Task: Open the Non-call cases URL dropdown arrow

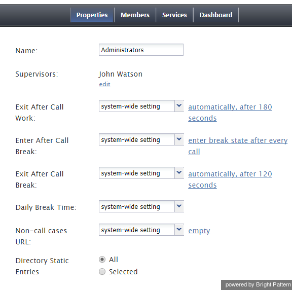Action: [x=179, y=230]
